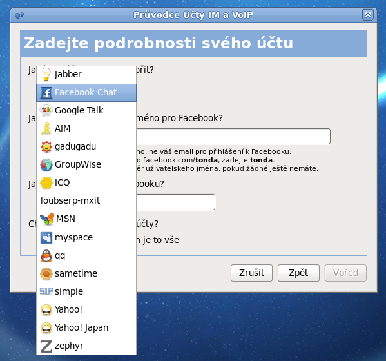Image resolution: width=386 pixels, height=361 pixels.
Task: Select Yahoo! Japan entry label
Action: (x=81, y=328)
